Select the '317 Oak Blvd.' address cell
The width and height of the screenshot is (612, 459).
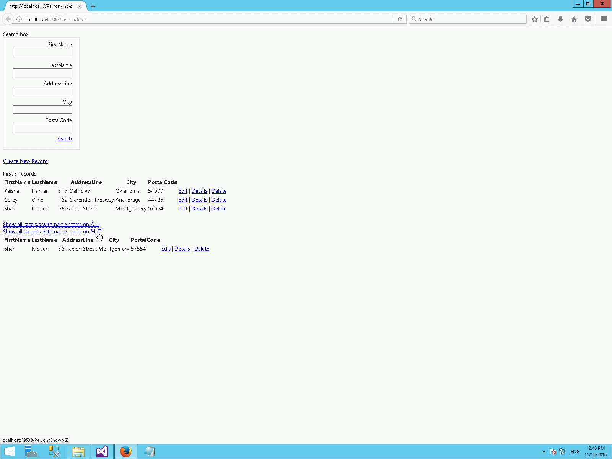[75, 191]
